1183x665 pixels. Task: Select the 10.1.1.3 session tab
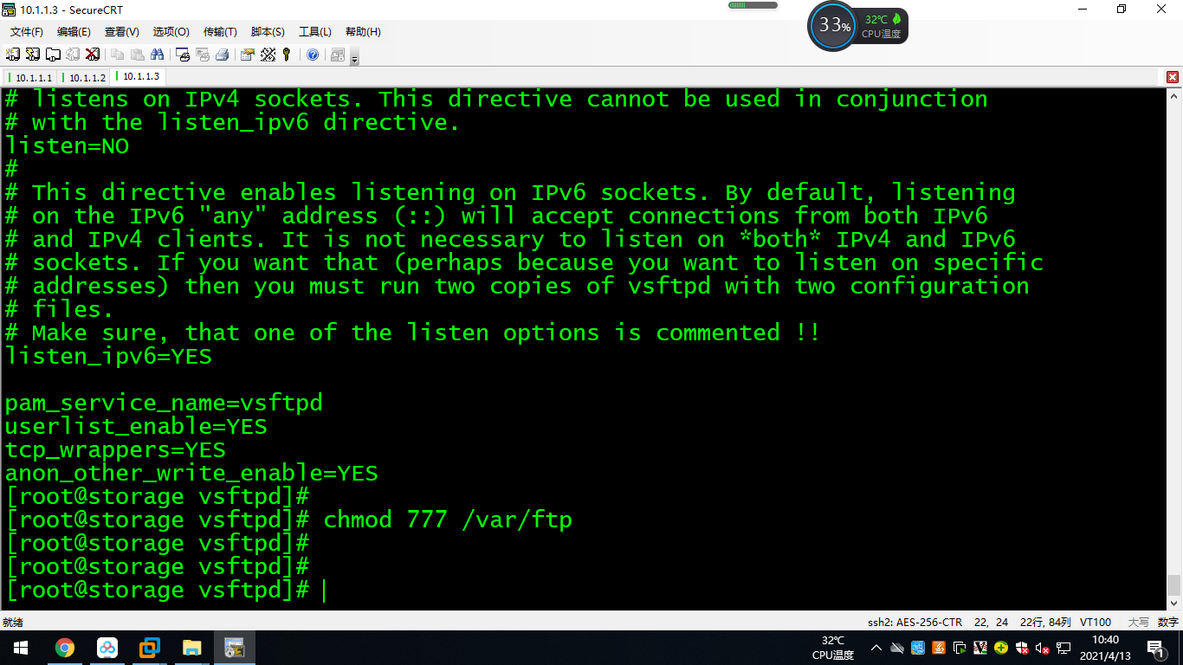pyautogui.click(x=139, y=76)
